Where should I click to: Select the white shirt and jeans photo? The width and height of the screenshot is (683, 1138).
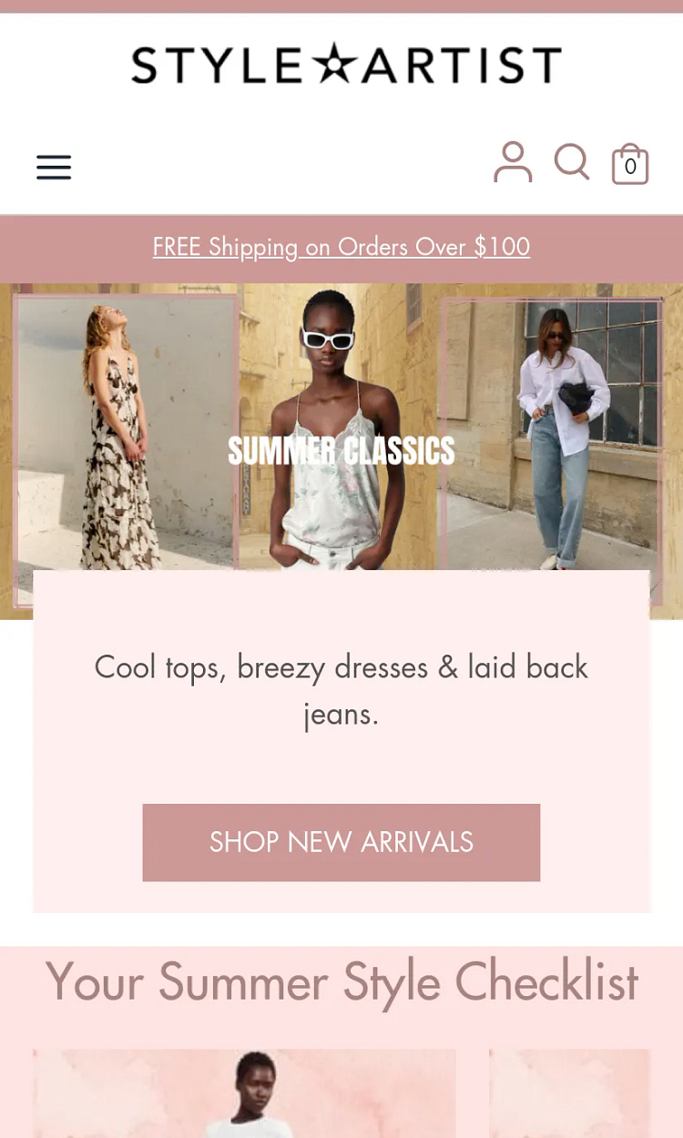(x=552, y=432)
